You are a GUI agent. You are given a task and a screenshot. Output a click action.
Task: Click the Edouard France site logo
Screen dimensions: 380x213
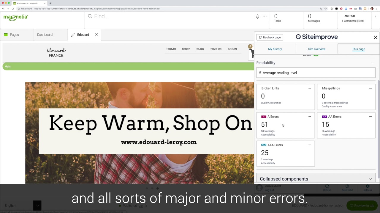(x=56, y=52)
